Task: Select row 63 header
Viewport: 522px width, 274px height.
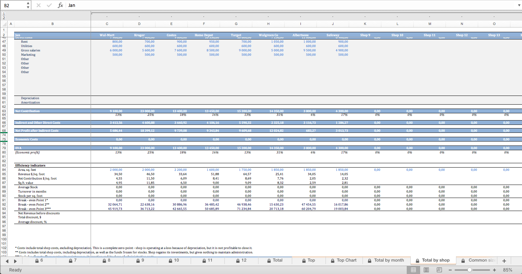Action: [4, 111]
